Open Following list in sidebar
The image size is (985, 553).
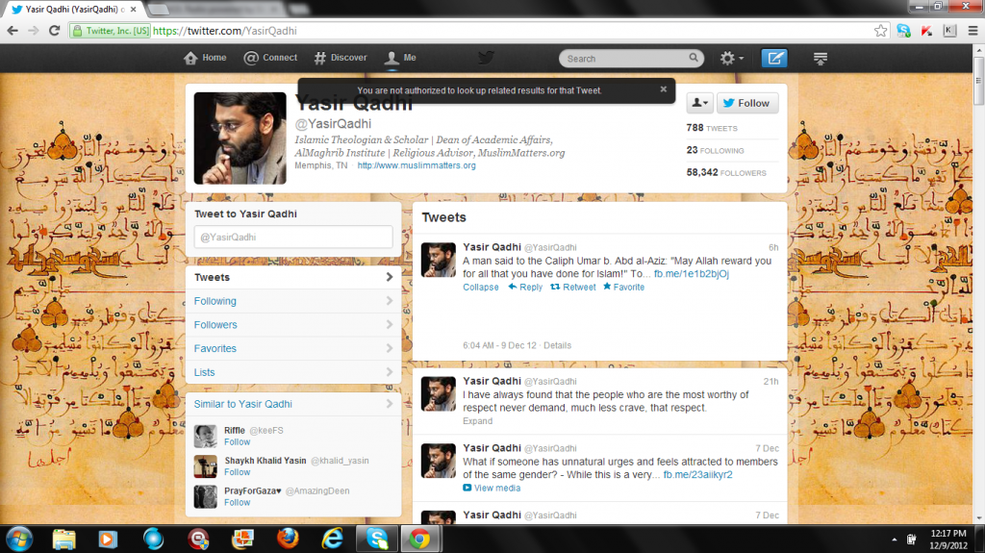tap(293, 301)
